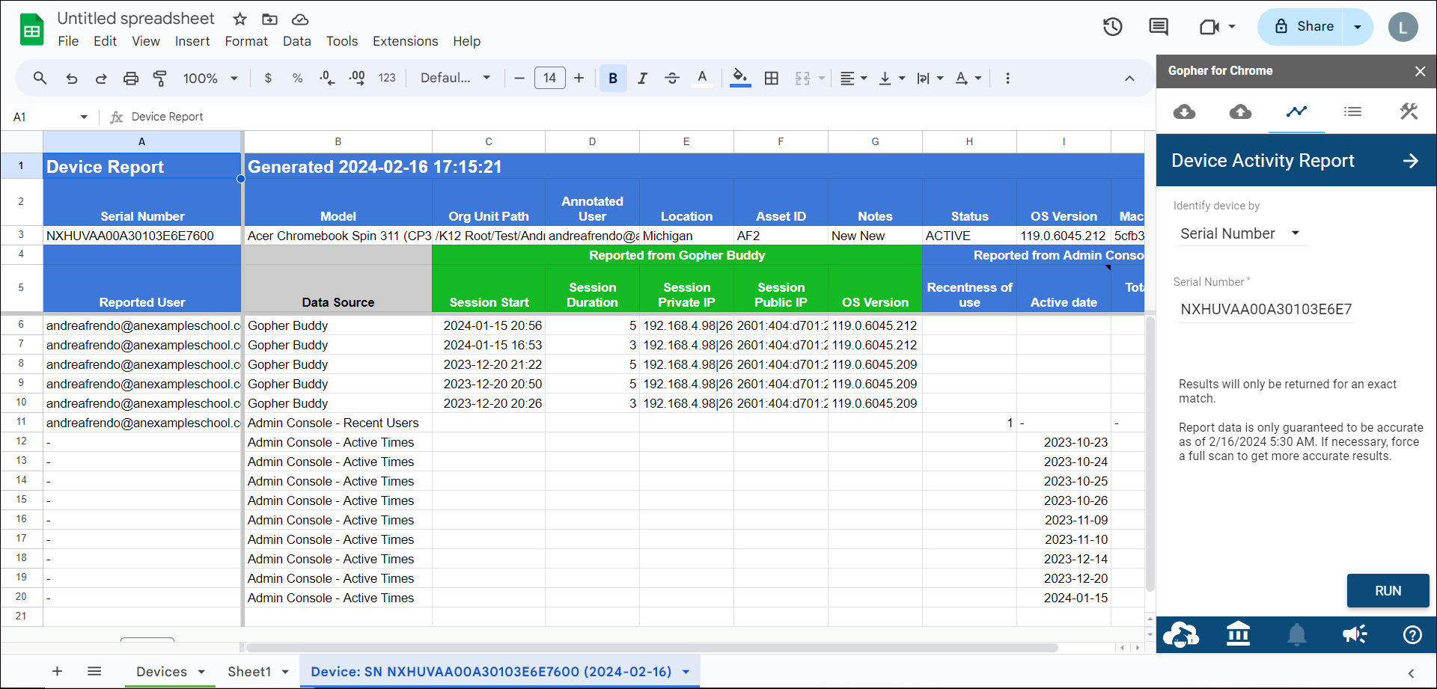Open more number formats 123
Image resolution: width=1437 pixels, height=689 pixels.
387,78
